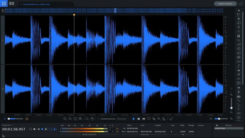Click the iZotope RX logo
The image size is (245, 138).
(x=4, y=3)
